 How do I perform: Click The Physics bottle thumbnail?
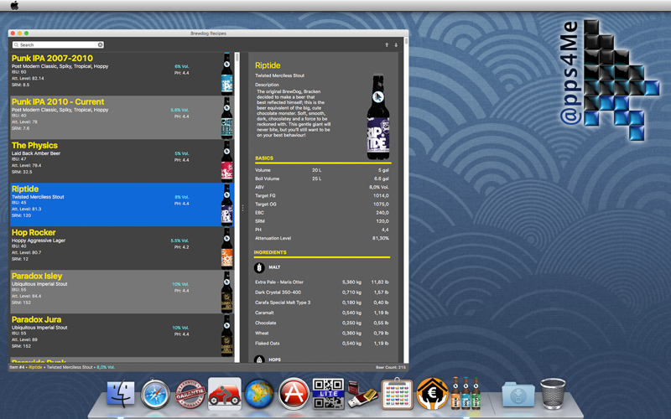pyautogui.click(x=226, y=161)
